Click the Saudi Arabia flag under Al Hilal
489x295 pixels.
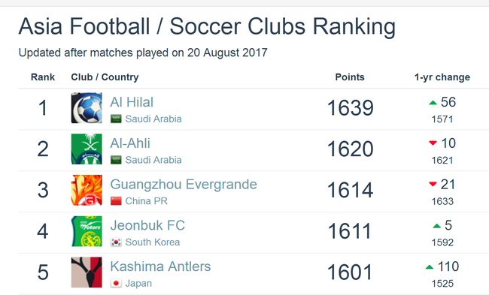pyautogui.click(x=116, y=119)
